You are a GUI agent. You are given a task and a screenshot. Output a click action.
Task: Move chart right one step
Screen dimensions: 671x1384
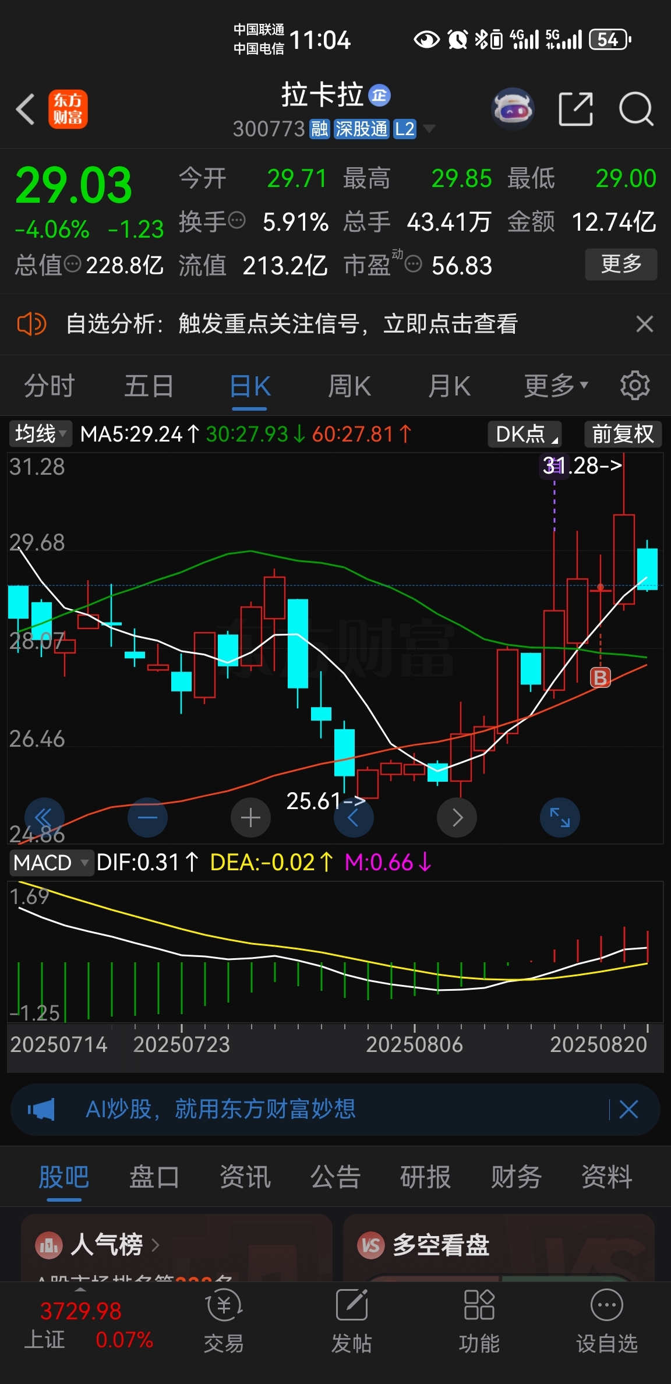[457, 817]
